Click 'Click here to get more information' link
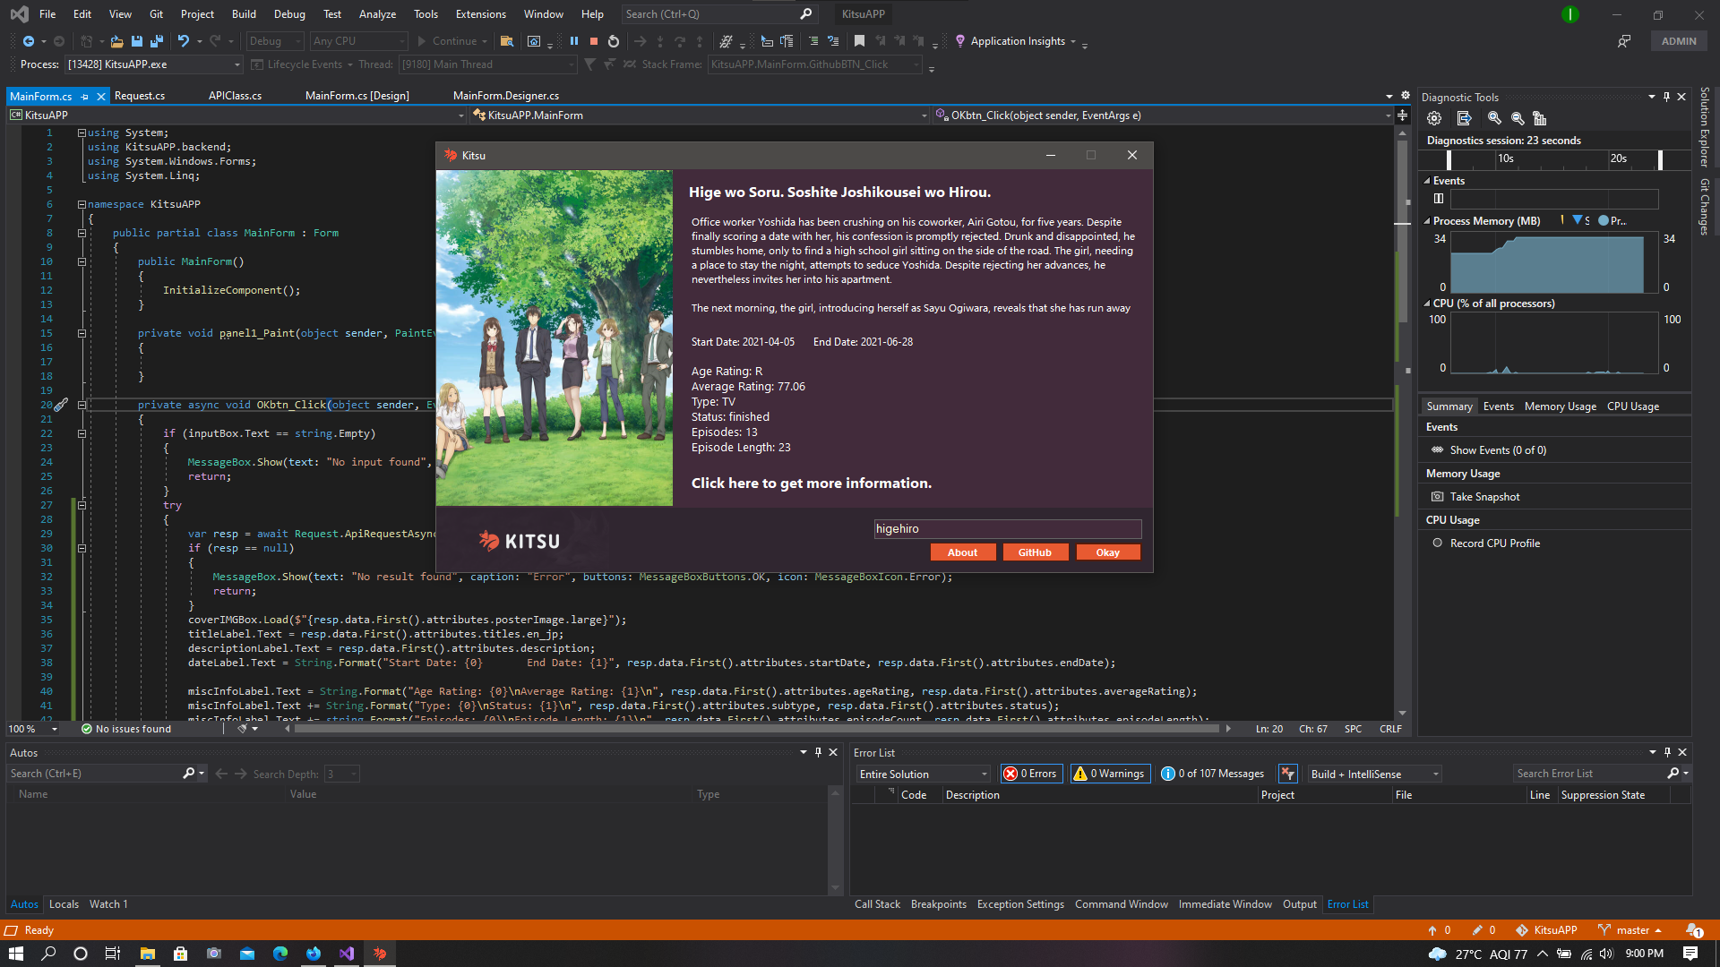Image resolution: width=1720 pixels, height=967 pixels. coord(812,483)
